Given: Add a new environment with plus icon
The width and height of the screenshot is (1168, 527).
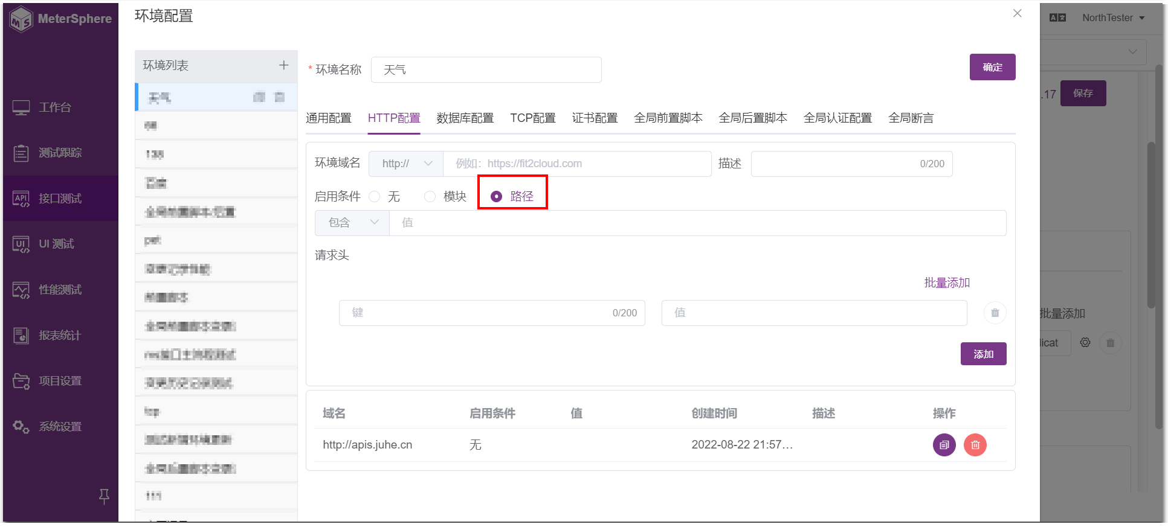Looking at the screenshot, I should coord(283,65).
